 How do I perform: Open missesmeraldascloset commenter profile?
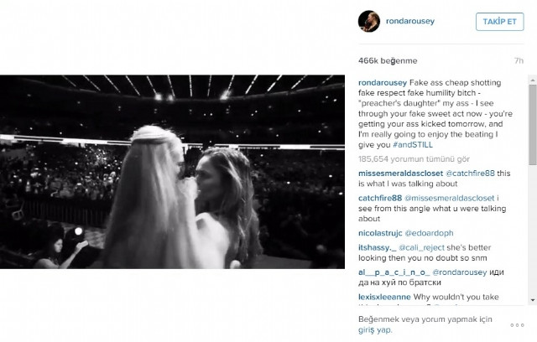coord(401,174)
